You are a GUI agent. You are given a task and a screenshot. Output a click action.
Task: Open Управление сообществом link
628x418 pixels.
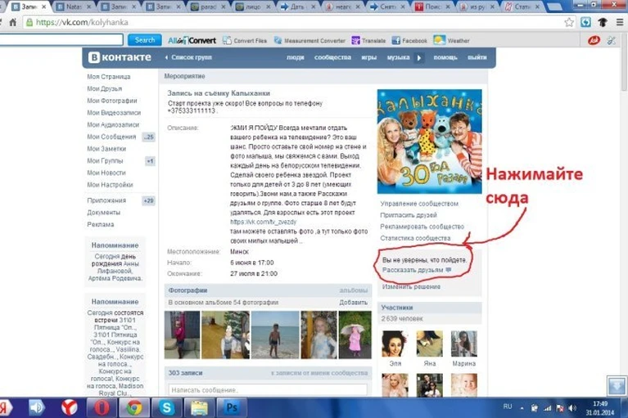click(x=419, y=203)
